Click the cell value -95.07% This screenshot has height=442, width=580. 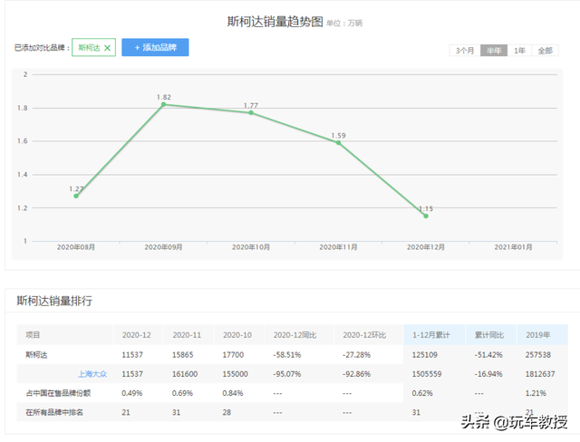[x=287, y=374]
